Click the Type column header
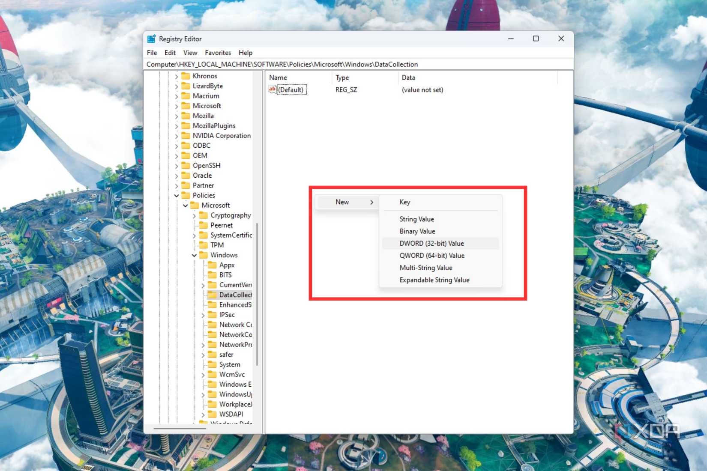The image size is (707, 471). [x=365, y=78]
